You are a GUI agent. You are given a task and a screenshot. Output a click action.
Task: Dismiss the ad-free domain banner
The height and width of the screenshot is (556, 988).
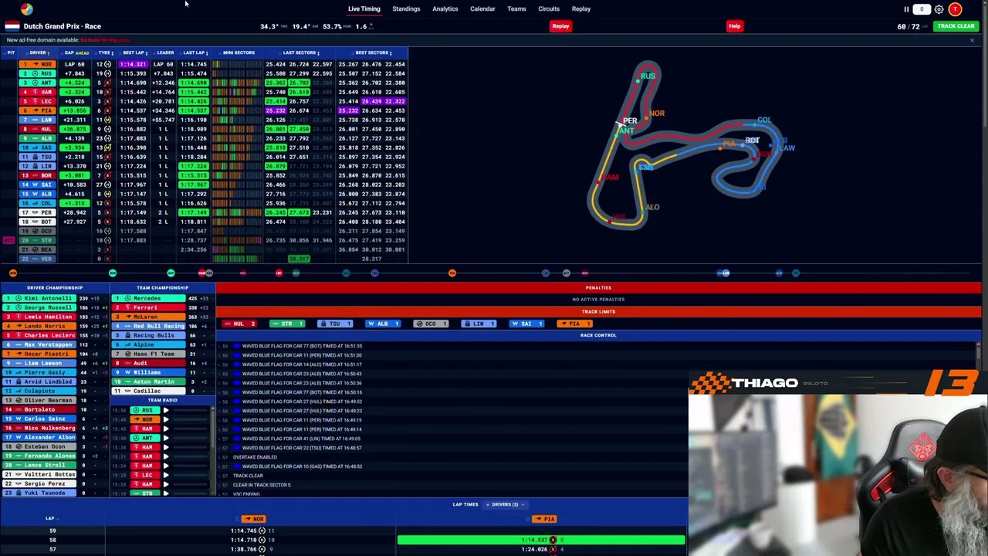coord(972,40)
